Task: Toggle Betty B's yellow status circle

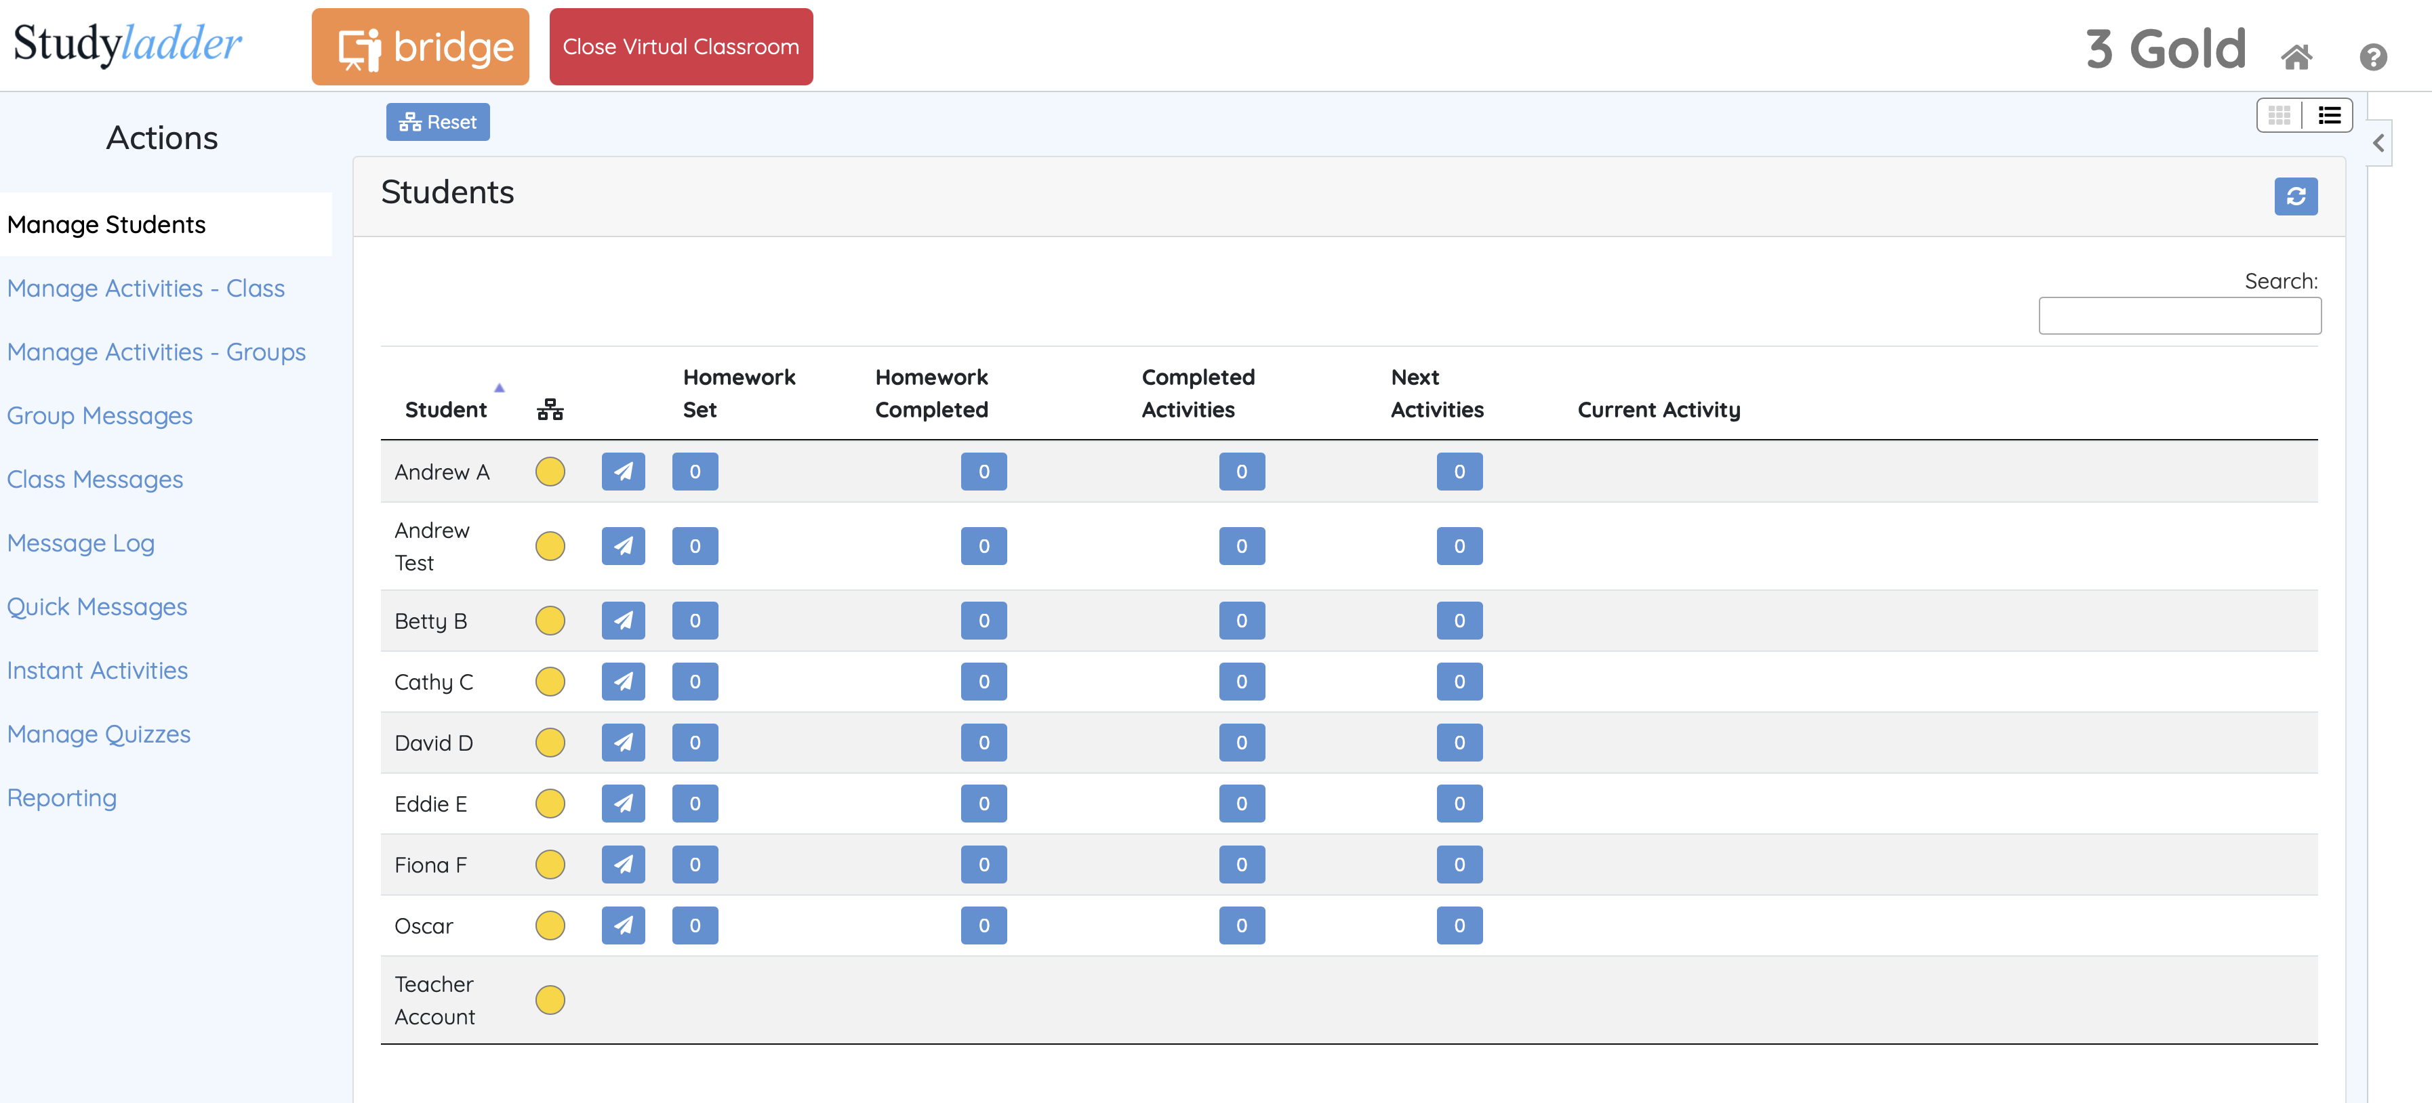Action: tap(550, 621)
